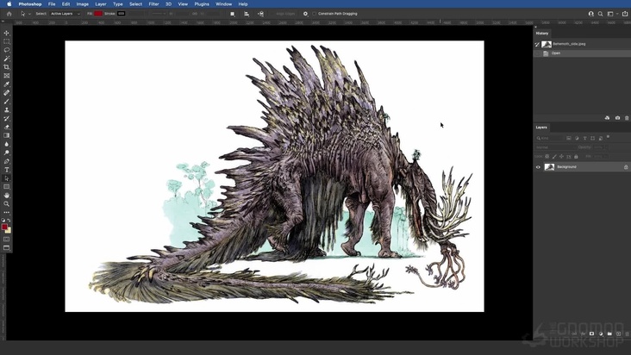Viewport: 631px width, 355px height.
Task: Toggle pixel layer filter in Layers
Action: (569, 139)
